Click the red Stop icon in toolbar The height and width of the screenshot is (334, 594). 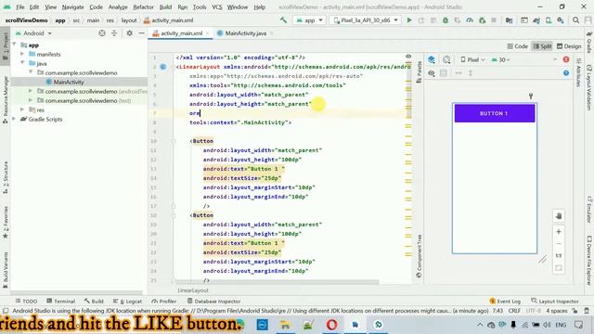click(x=494, y=20)
